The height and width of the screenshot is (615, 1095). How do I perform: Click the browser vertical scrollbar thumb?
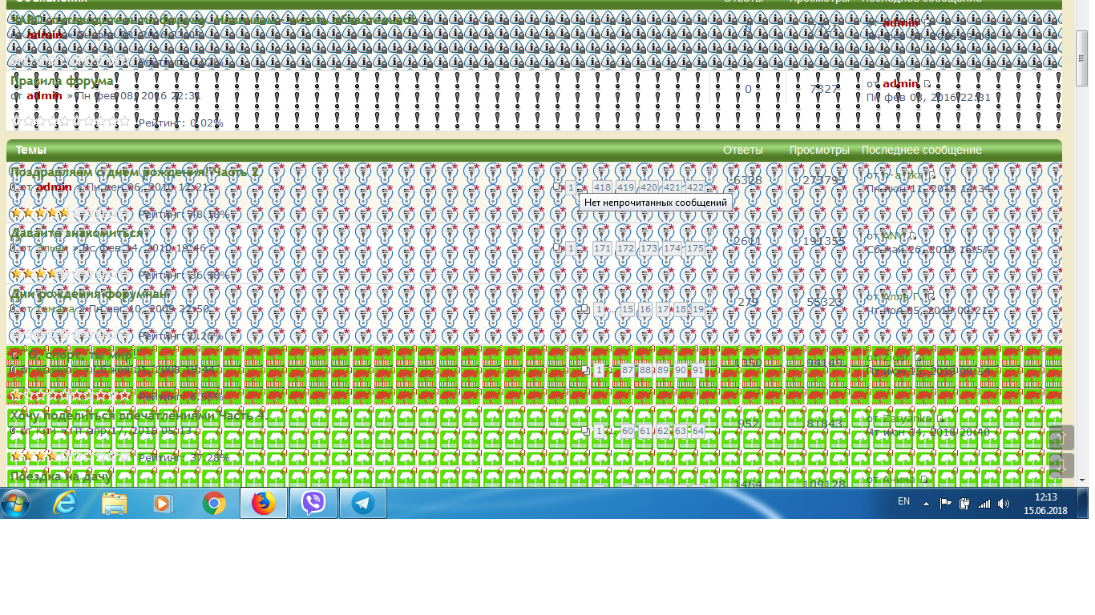click(1081, 58)
